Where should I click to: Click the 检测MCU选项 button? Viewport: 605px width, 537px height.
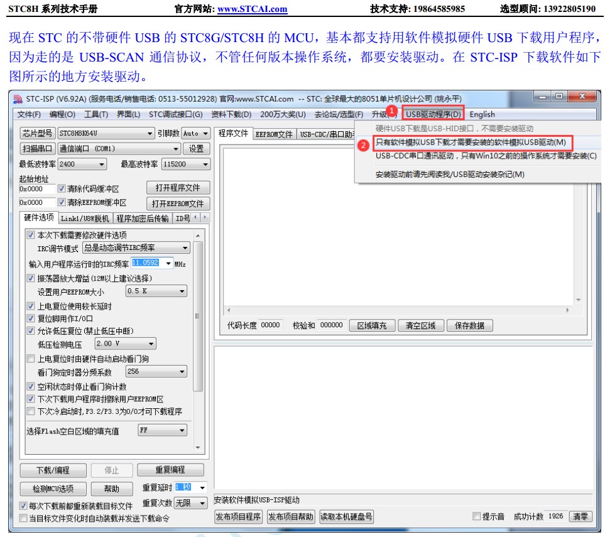coord(53,489)
